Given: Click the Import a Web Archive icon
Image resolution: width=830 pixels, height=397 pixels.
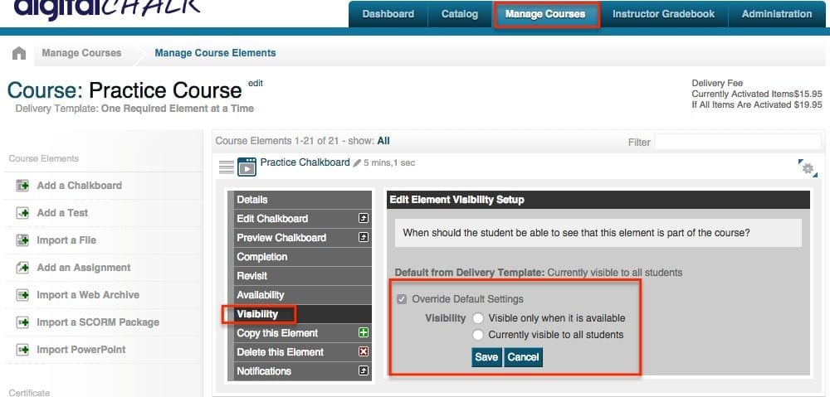Looking at the screenshot, I should (22, 295).
